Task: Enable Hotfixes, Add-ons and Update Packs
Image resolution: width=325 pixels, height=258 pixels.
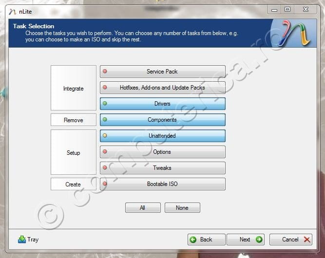Action: tap(163, 88)
